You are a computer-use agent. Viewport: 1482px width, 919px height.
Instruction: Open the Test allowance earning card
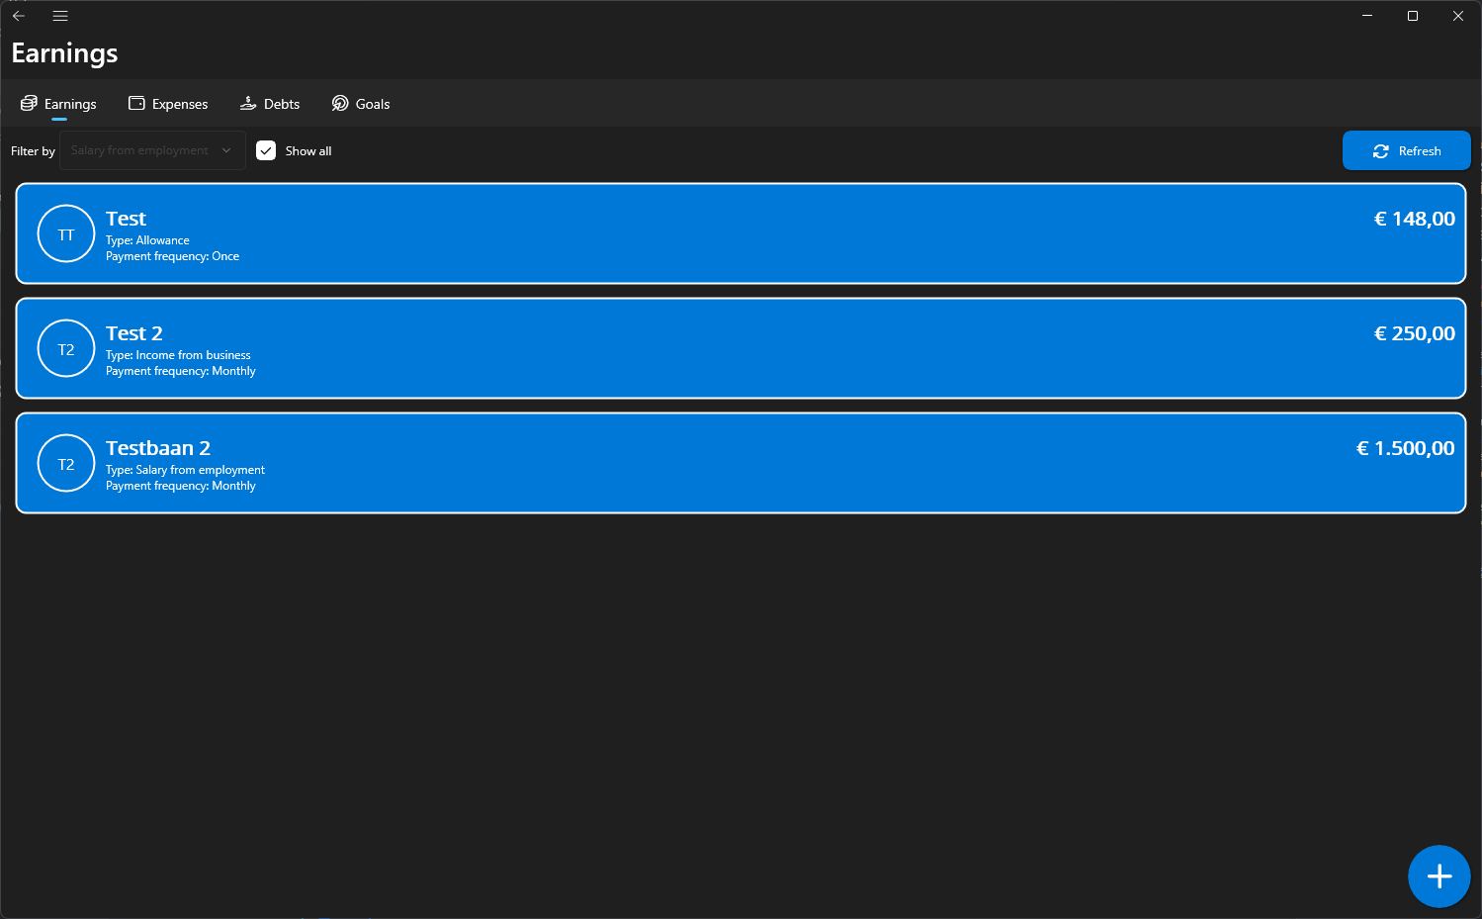[741, 233]
